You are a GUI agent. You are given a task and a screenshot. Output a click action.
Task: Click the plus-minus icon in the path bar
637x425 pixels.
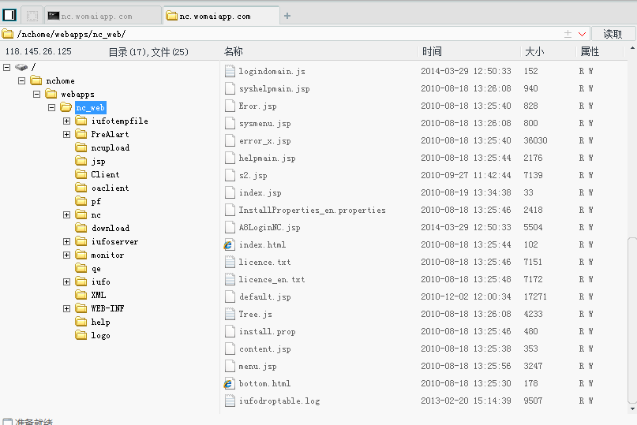pos(568,34)
